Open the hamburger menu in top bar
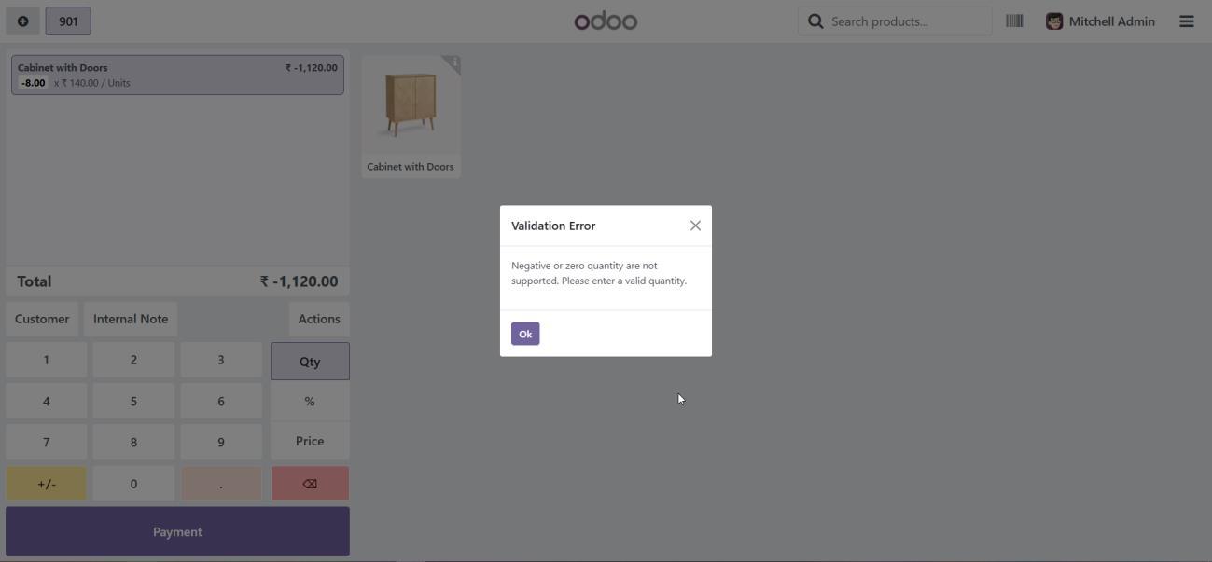 [x=1186, y=21]
